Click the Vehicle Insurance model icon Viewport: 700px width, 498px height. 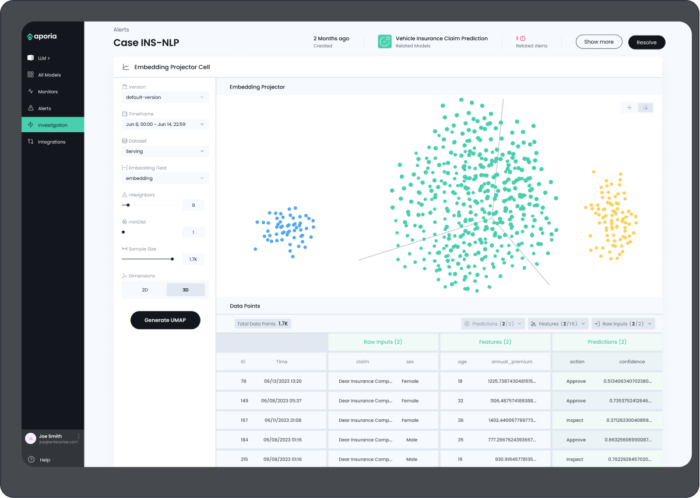tap(385, 41)
